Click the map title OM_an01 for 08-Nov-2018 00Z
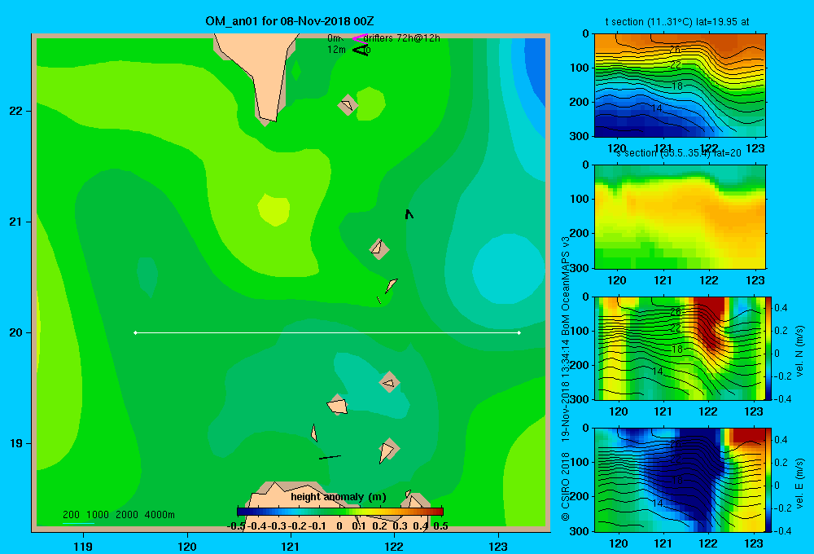This screenshot has height=554, width=814. coord(290,21)
